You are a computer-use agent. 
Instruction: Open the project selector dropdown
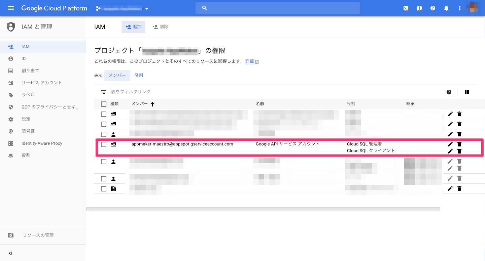pyautogui.click(x=122, y=8)
